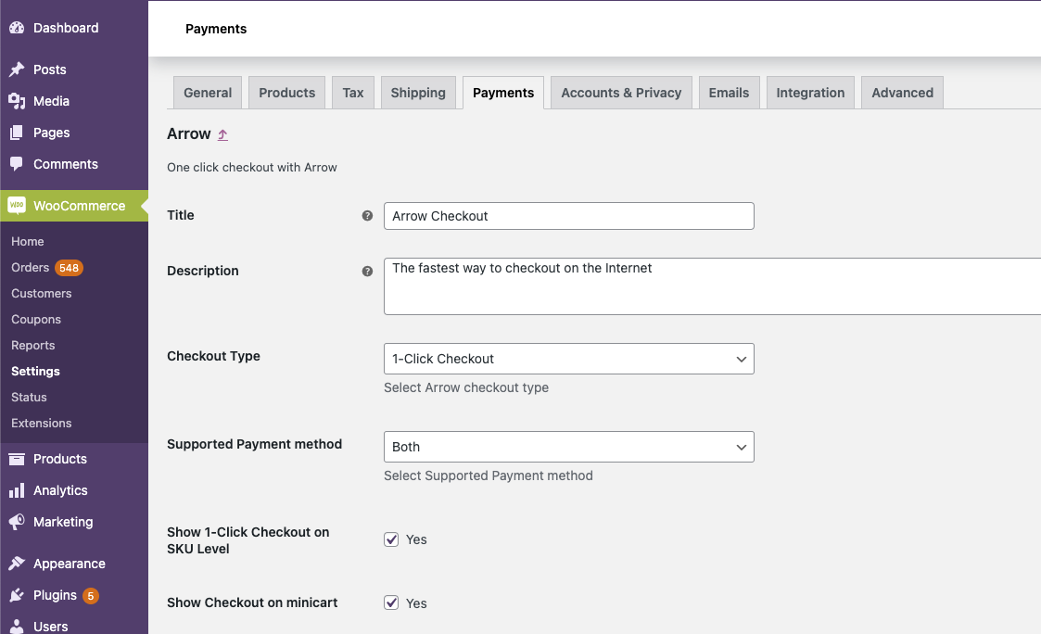Click the help icon beside Title
The height and width of the screenshot is (634, 1041).
pyautogui.click(x=367, y=216)
